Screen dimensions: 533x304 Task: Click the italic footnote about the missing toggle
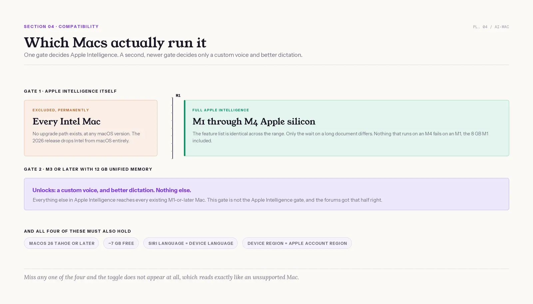161,277
